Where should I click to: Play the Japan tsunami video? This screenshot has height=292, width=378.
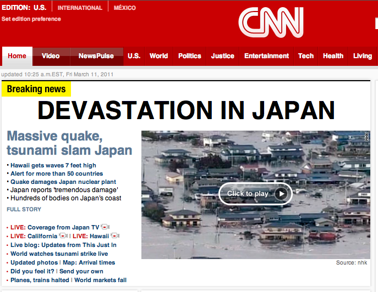255,194
